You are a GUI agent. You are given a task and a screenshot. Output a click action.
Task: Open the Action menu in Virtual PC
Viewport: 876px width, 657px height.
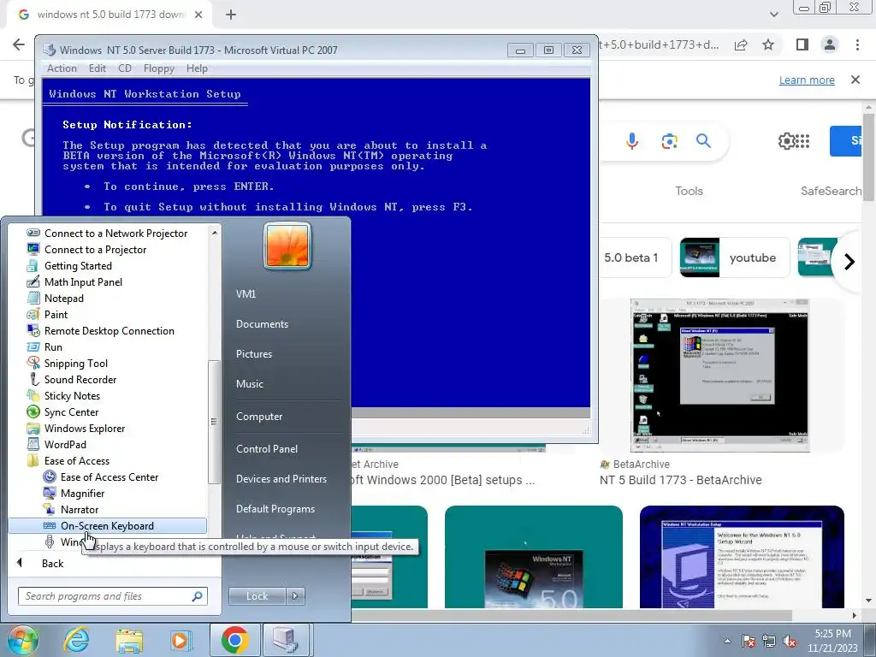[62, 68]
